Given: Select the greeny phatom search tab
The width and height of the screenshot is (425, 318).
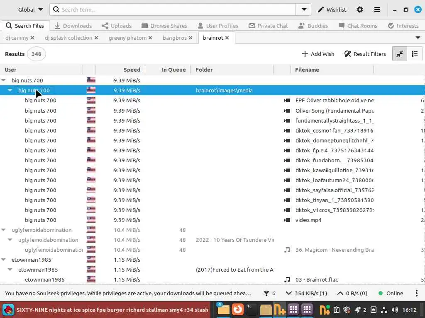Looking at the screenshot, I should click(127, 38).
